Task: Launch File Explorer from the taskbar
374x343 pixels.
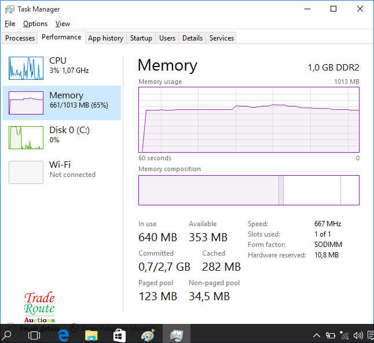Action: coord(91,334)
